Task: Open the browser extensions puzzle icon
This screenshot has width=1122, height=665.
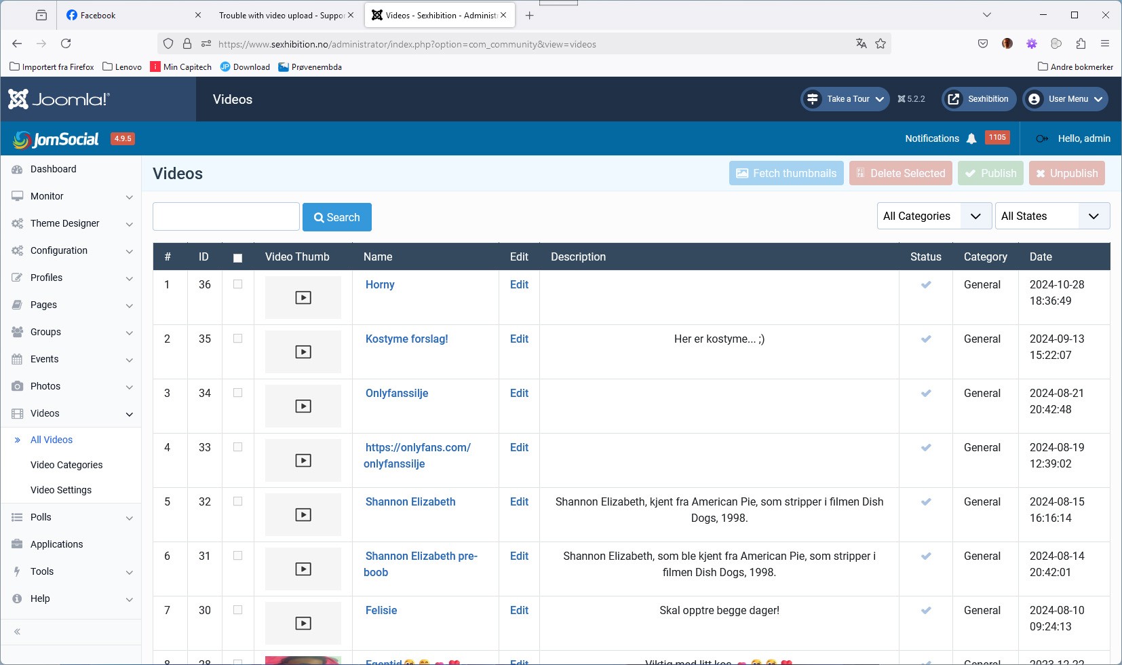Action: 1081,44
